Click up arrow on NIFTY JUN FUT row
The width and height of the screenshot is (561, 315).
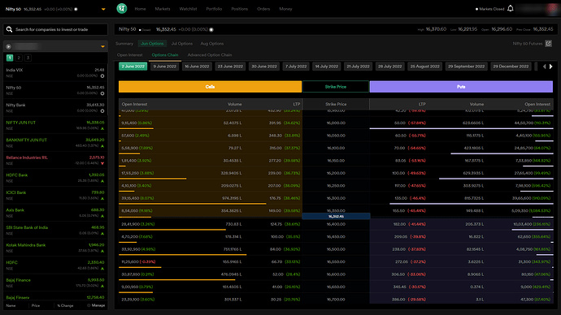tap(102, 128)
